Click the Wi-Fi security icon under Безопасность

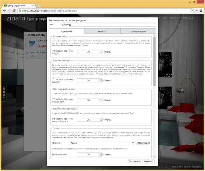(x=32, y=43)
